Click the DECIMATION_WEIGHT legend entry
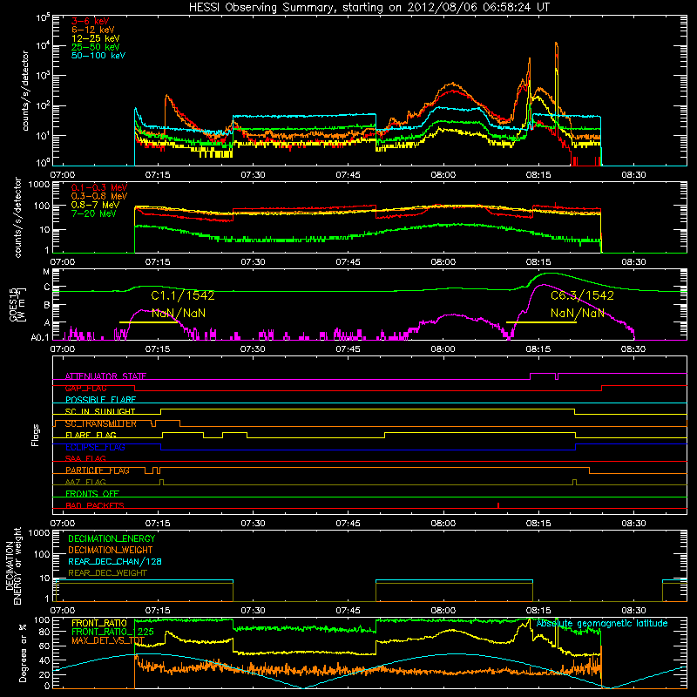This screenshot has height=697, width=697. (111, 551)
